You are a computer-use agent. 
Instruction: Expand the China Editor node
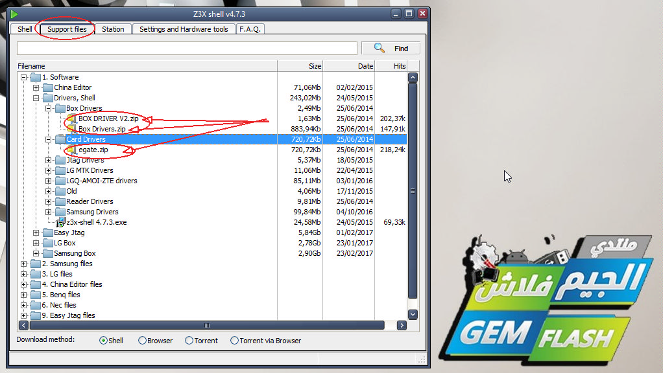click(x=36, y=88)
